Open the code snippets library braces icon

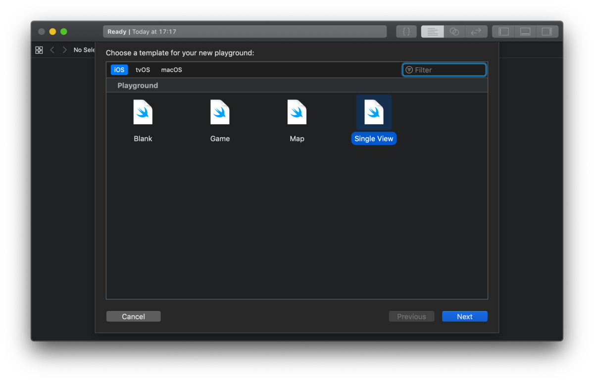coord(406,32)
